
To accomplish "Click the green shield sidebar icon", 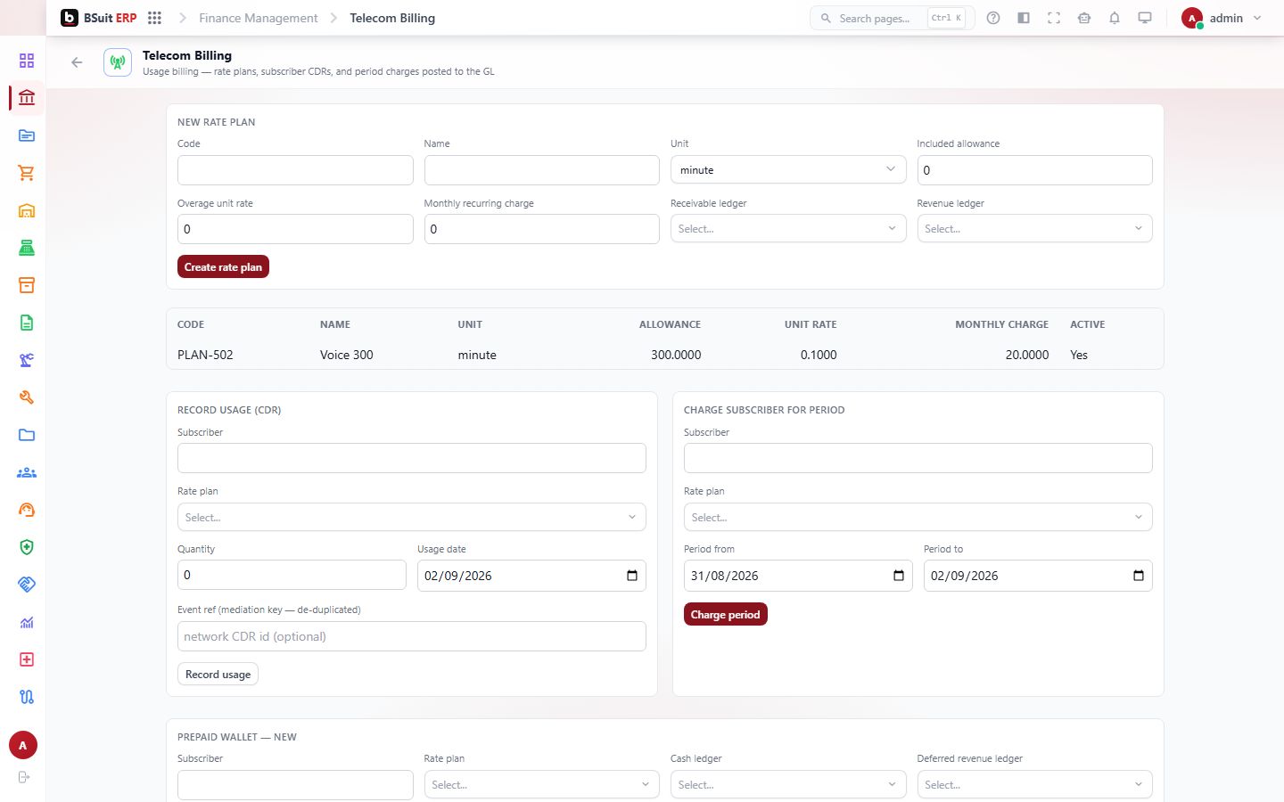I will tap(27, 547).
